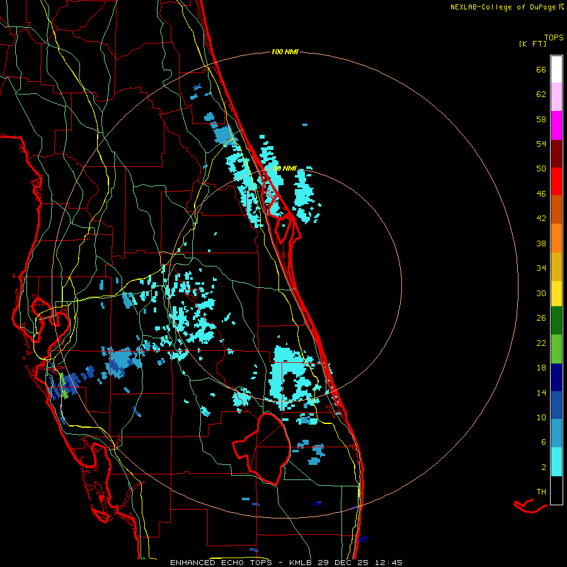Select the steel light-blue legend swatch
The width and height of the screenshot is (567, 567).
click(x=556, y=433)
